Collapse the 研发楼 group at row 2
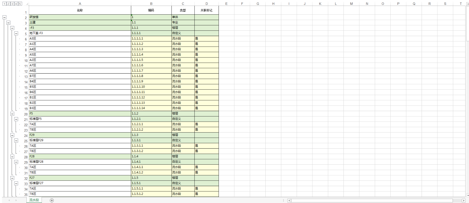This screenshot has width=469, height=203. click(x=4, y=17)
